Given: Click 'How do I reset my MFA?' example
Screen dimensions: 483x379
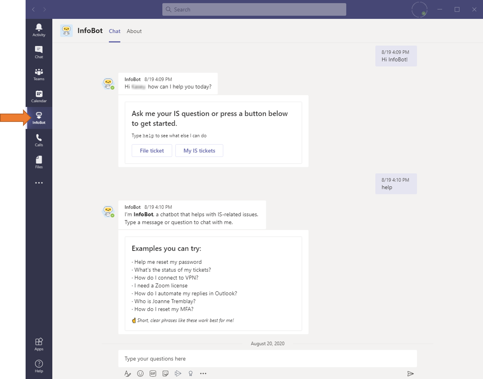Looking at the screenshot, I should (x=164, y=309).
